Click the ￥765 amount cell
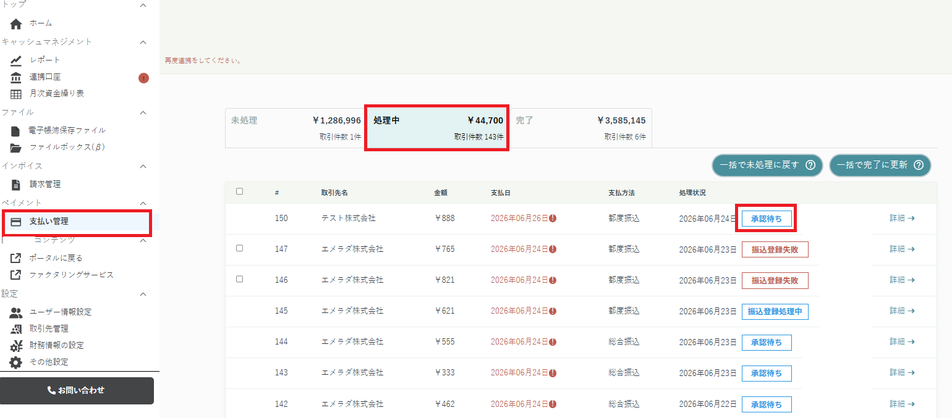Screen dimensions: 952x418 click(x=444, y=249)
